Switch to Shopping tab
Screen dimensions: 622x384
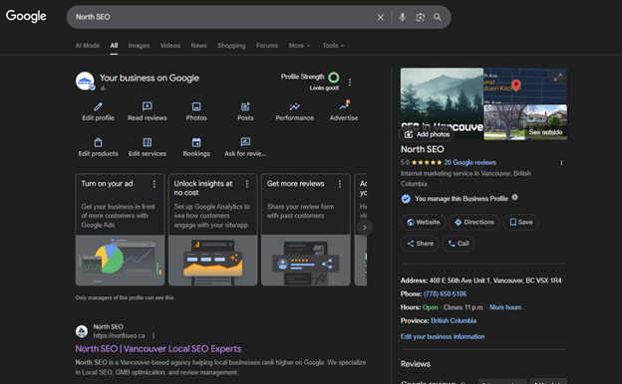pos(231,46)
